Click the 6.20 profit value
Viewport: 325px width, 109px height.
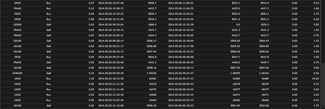pos(316,19)
